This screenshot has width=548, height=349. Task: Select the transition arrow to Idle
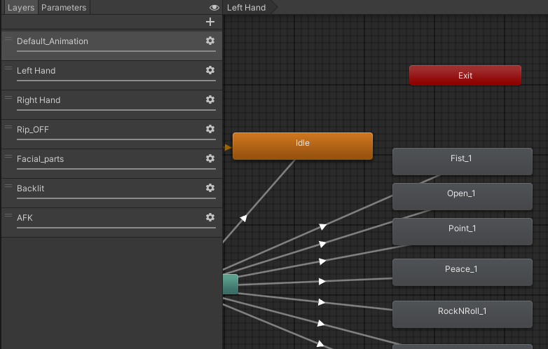[x=244, y=219]
